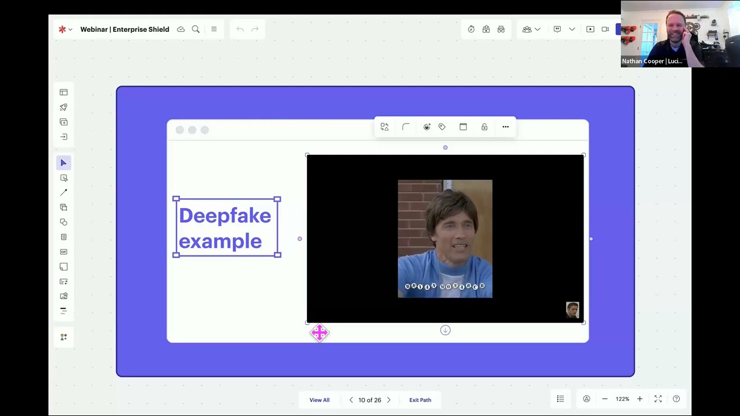The width and height of the screenshot is (740, 416).
Task: Click the rocket quick-start icon
Action: 64,107
